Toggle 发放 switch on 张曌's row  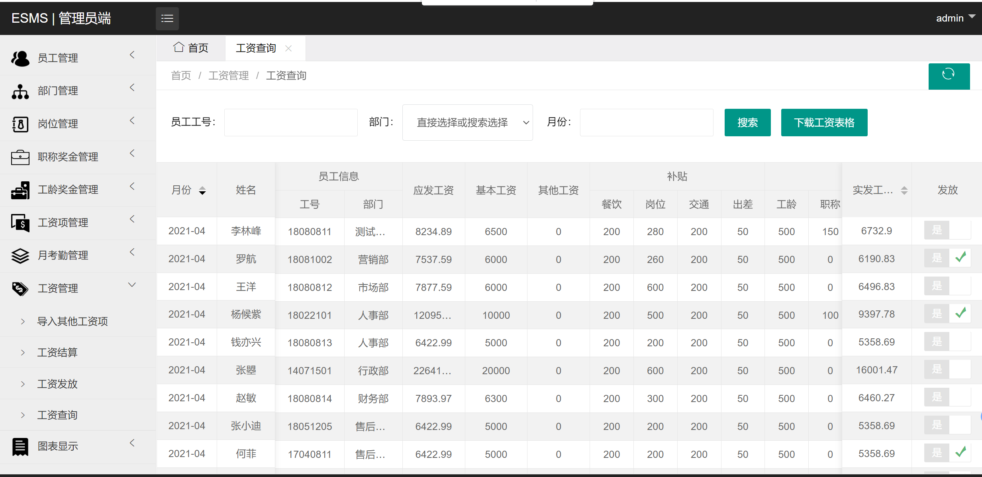tap(948, 370)
